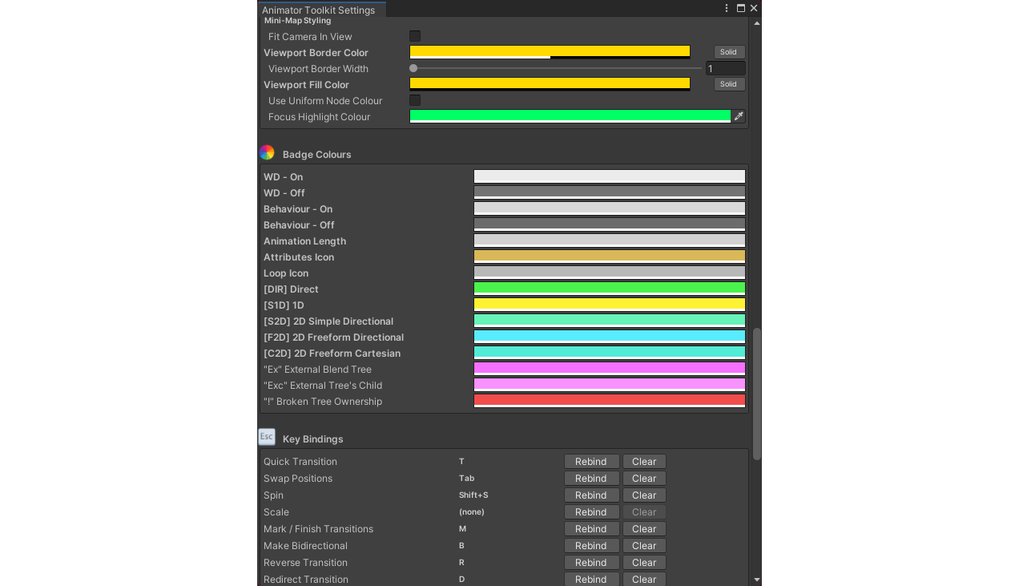The image size is (1019, 586).
Task: Edit the WD - On badge colour
Action: tap(610, 176)
